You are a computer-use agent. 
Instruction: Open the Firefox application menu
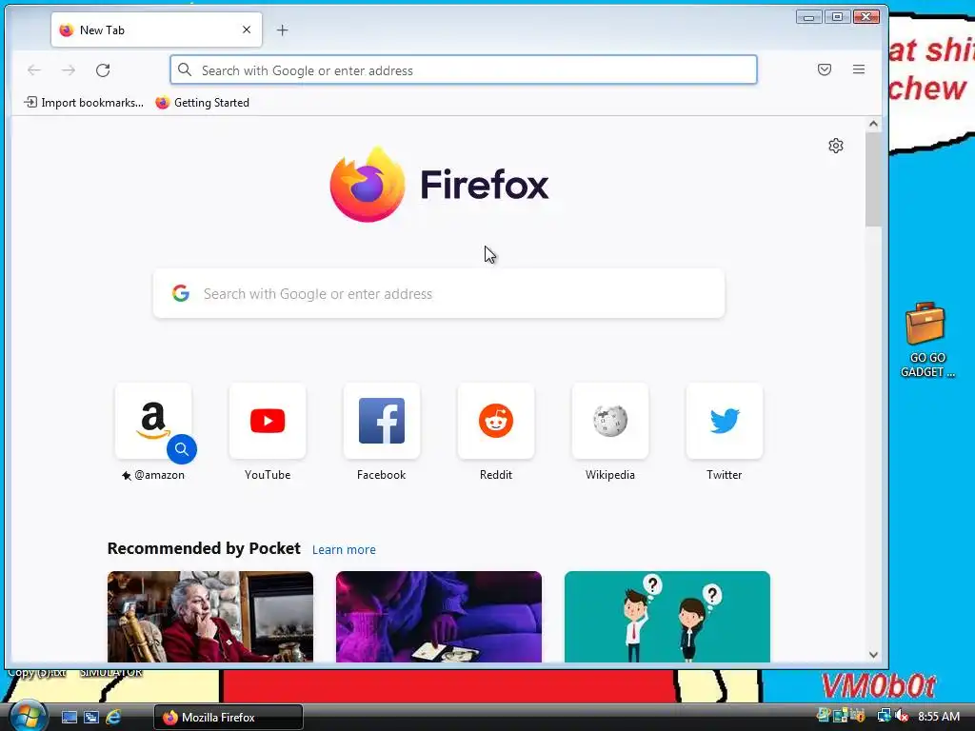pos(859,69)
